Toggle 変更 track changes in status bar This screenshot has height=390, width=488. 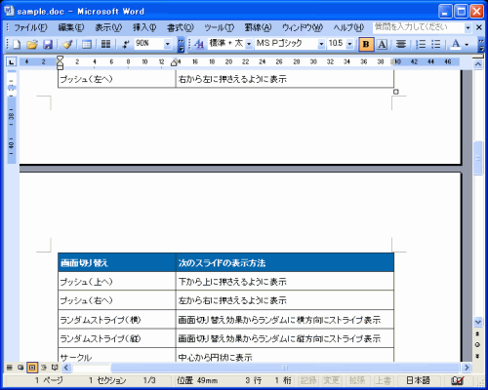click(332, 380)
